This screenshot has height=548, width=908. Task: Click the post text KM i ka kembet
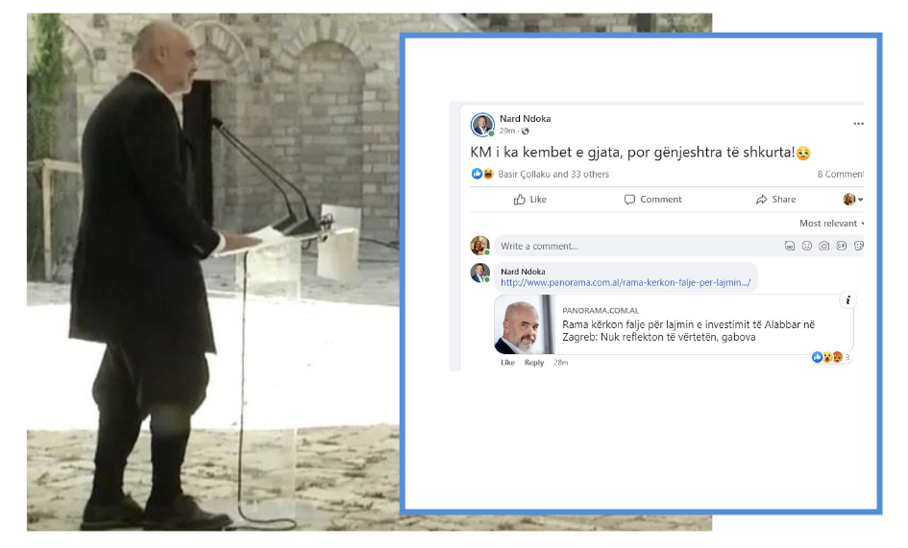click(x=640, y=153)
